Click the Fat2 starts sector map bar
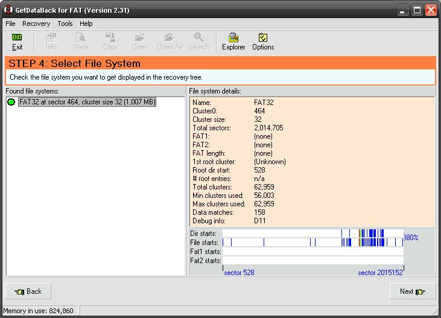Screen dimensions: 441x318 313,260
